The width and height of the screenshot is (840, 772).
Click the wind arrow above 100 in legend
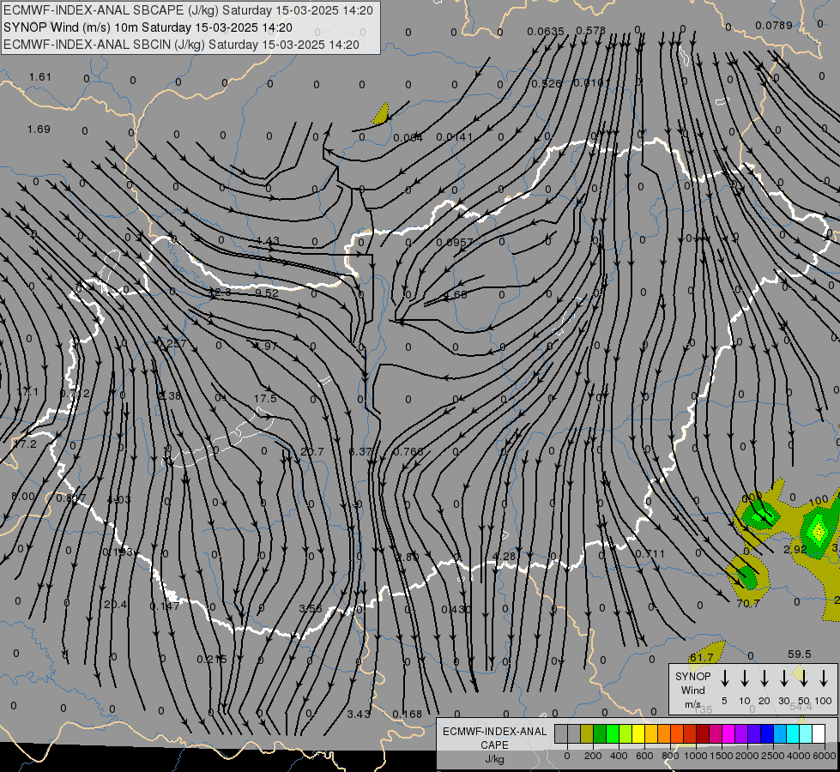point(824,679)
